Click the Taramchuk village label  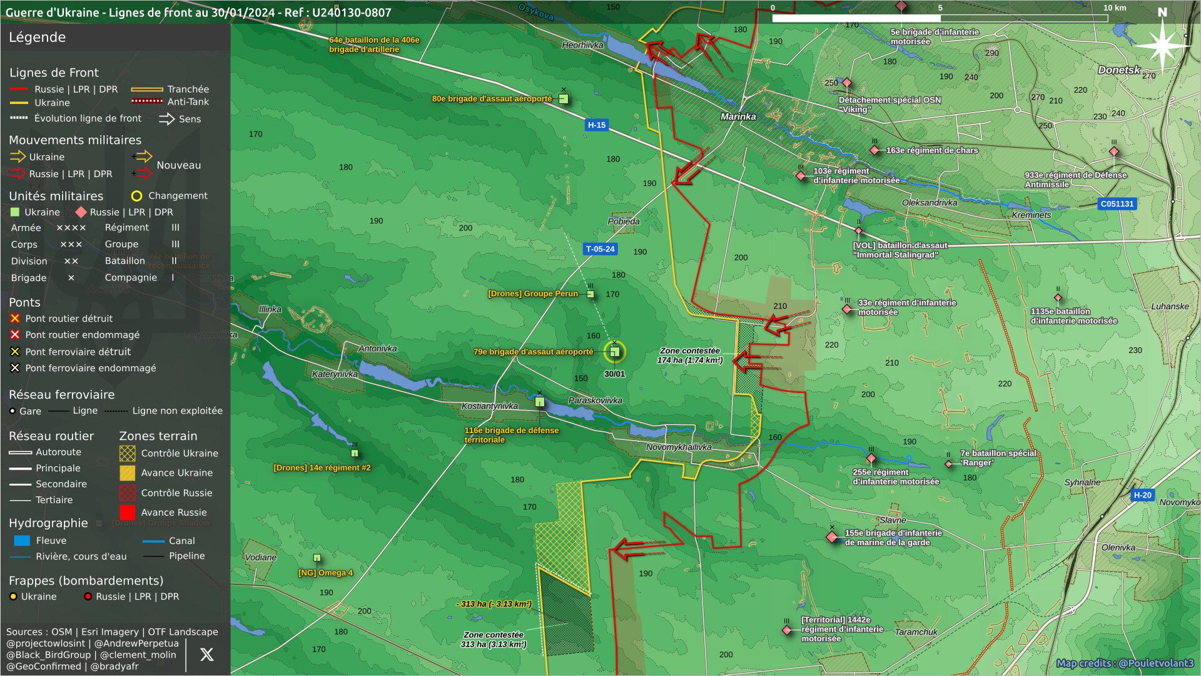pos(916,632)
